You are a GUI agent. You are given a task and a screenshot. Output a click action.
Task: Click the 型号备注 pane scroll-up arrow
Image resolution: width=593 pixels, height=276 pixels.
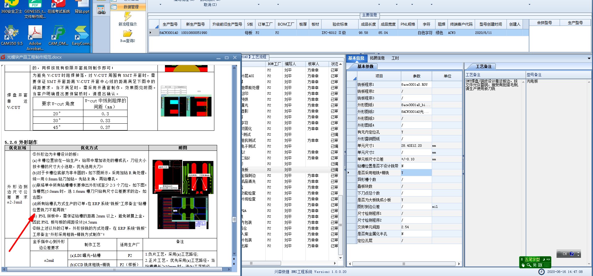(590, 82)
